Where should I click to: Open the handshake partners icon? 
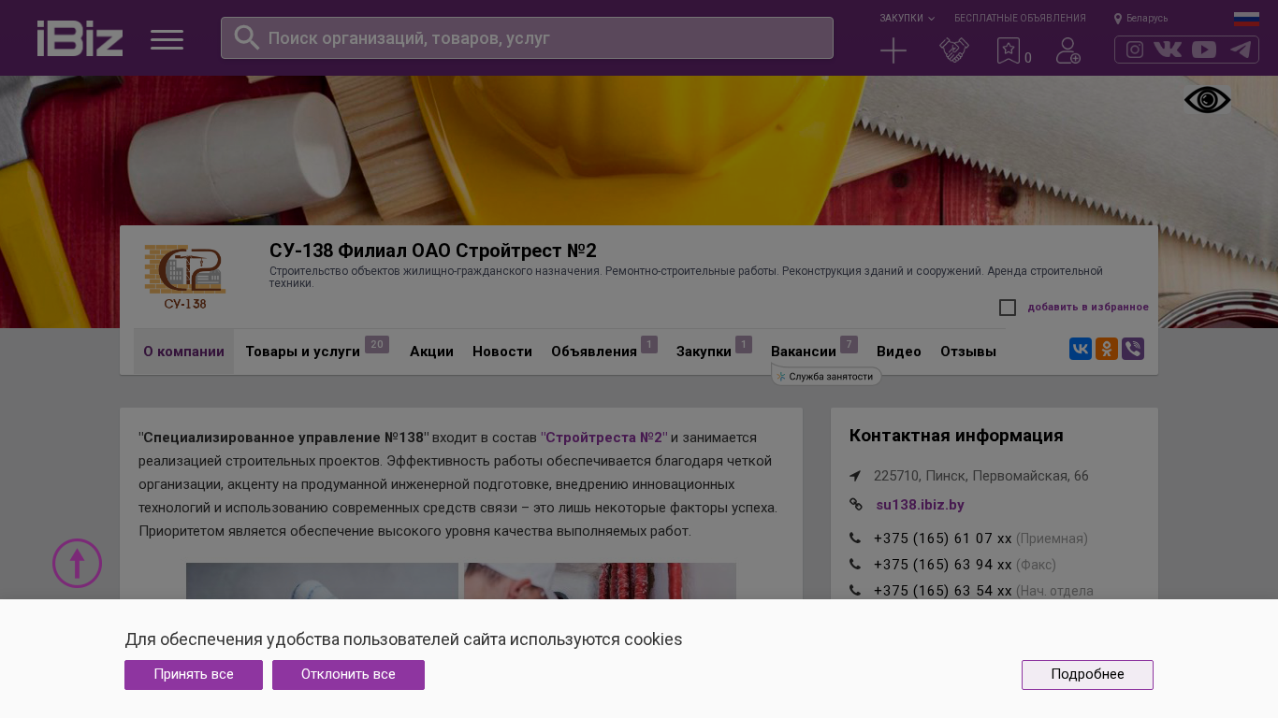(954, 50)
